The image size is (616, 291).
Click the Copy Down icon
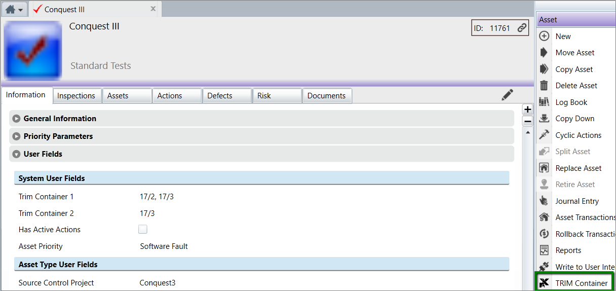point(544,118)
